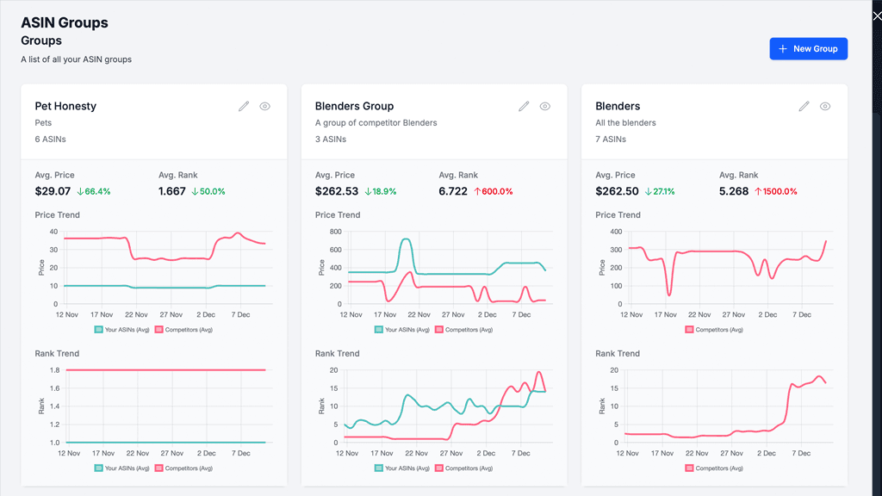The width and height of the screenshot is (882, 496).
Task: Click the Pet Honesty group title
Action: coord(65,106)
